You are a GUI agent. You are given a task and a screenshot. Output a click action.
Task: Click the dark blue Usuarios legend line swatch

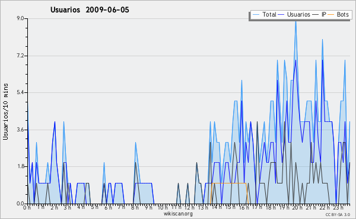281,15
